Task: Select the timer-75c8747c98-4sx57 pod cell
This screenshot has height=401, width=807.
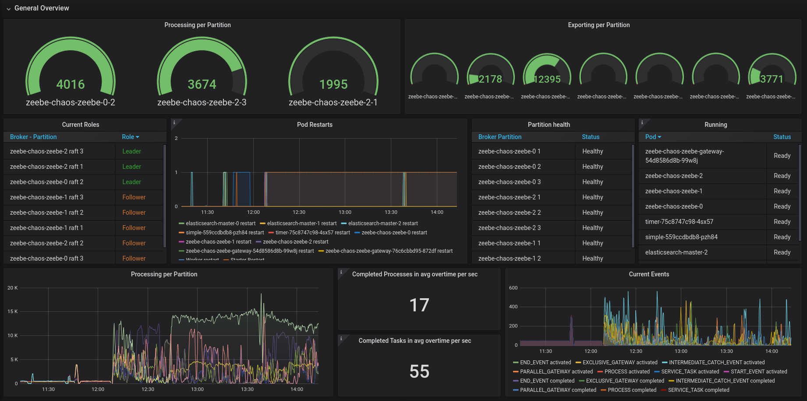Action: click(x=703, y=222)
